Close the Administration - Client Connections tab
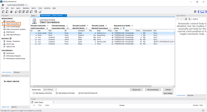 click(x=65, y=15)
